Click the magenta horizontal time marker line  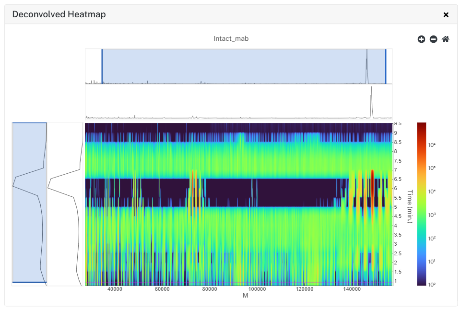click(239, 282)
